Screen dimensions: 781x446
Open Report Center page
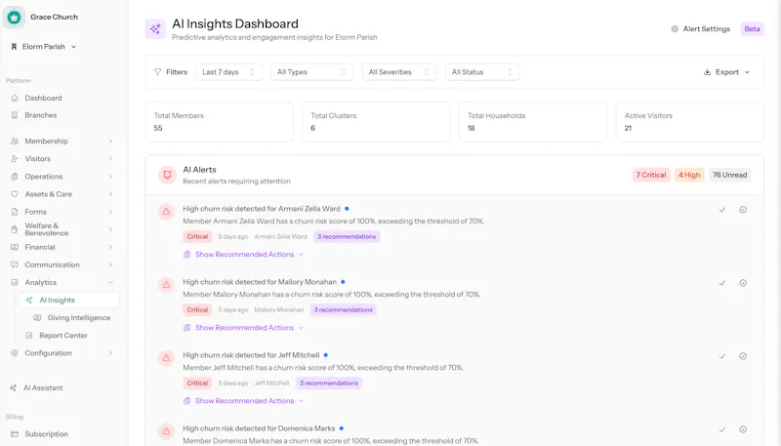pos(63,336)
